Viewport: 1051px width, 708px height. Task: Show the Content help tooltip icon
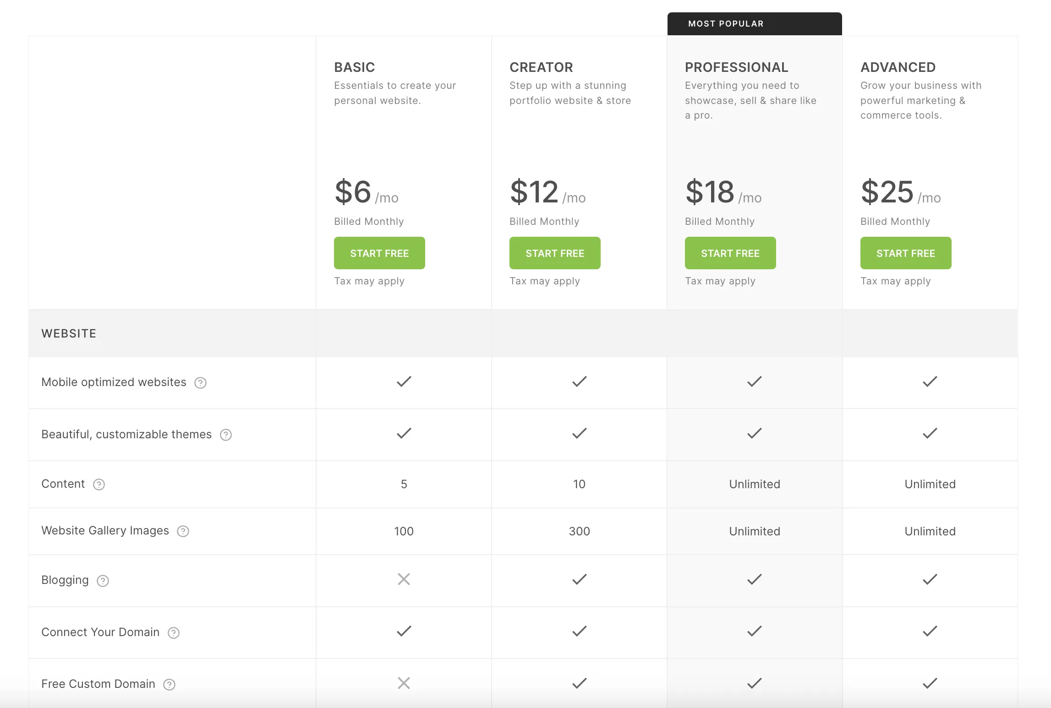point(99,485)
